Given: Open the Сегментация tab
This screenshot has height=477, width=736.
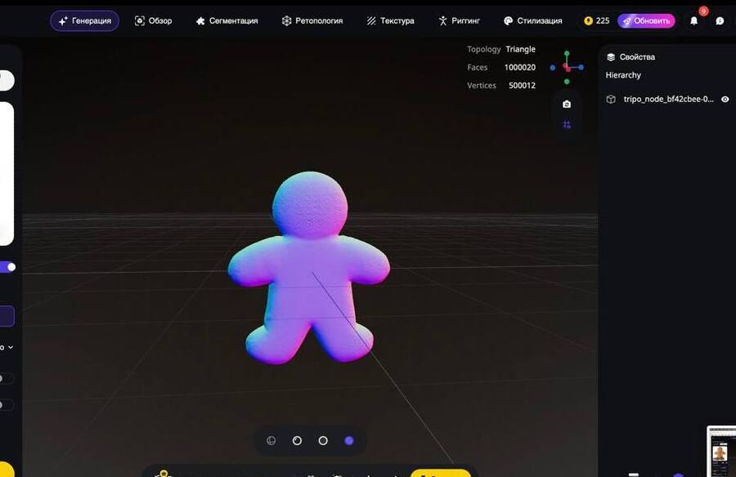Looking at the screenshot, I should click(227, 21).
